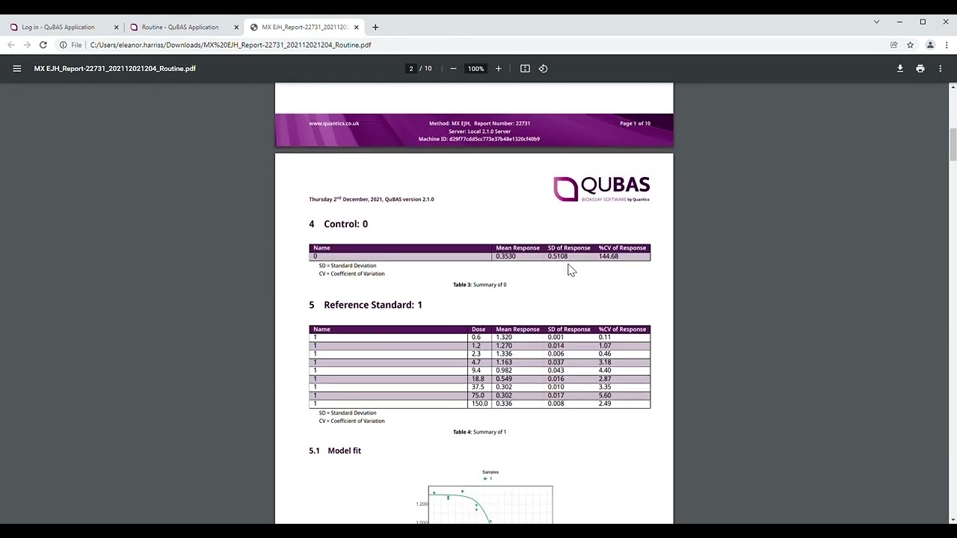Click the '4 Control: 0' heading
This screenshot has height=538, width=957.
click(x=338, y=224)
